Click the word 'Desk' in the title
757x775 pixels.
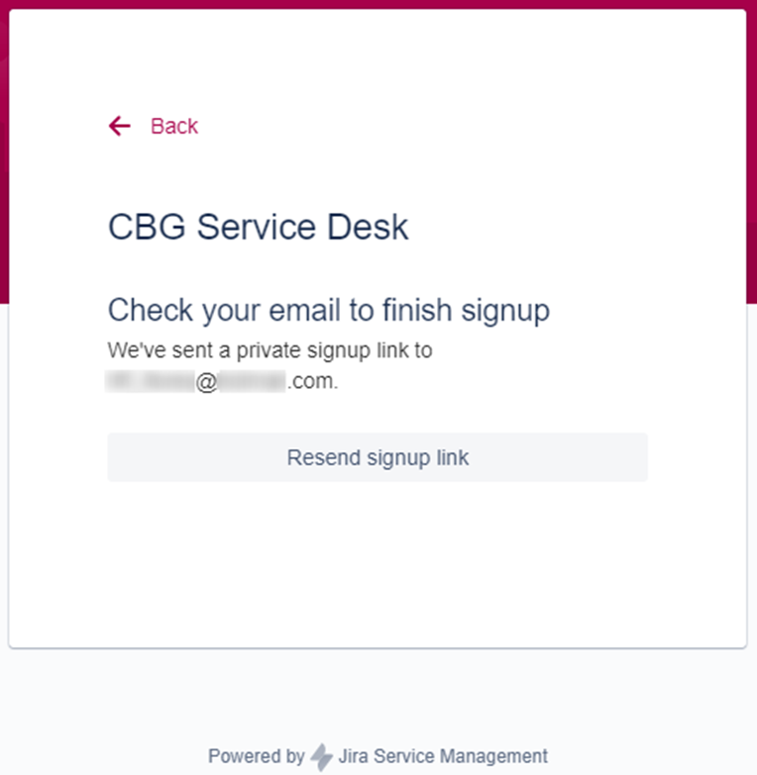coord(368,227)
